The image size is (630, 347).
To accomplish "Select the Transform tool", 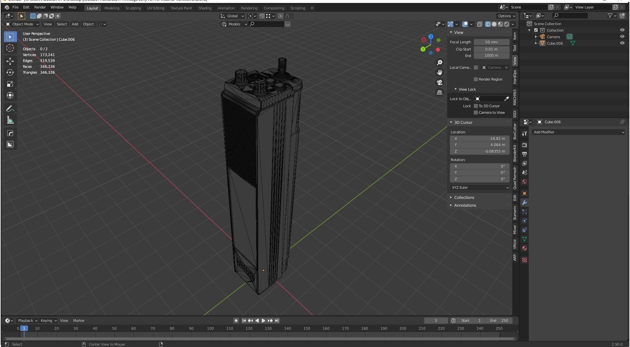I will [x=10, y=95].
